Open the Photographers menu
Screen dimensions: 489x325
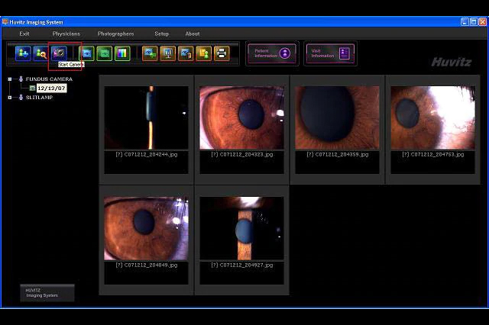pyautogui.click(x=115, y=34)
